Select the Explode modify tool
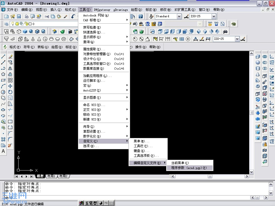This screenshot has height=206, width=275. pyautogui.click(x=10, y=145)
